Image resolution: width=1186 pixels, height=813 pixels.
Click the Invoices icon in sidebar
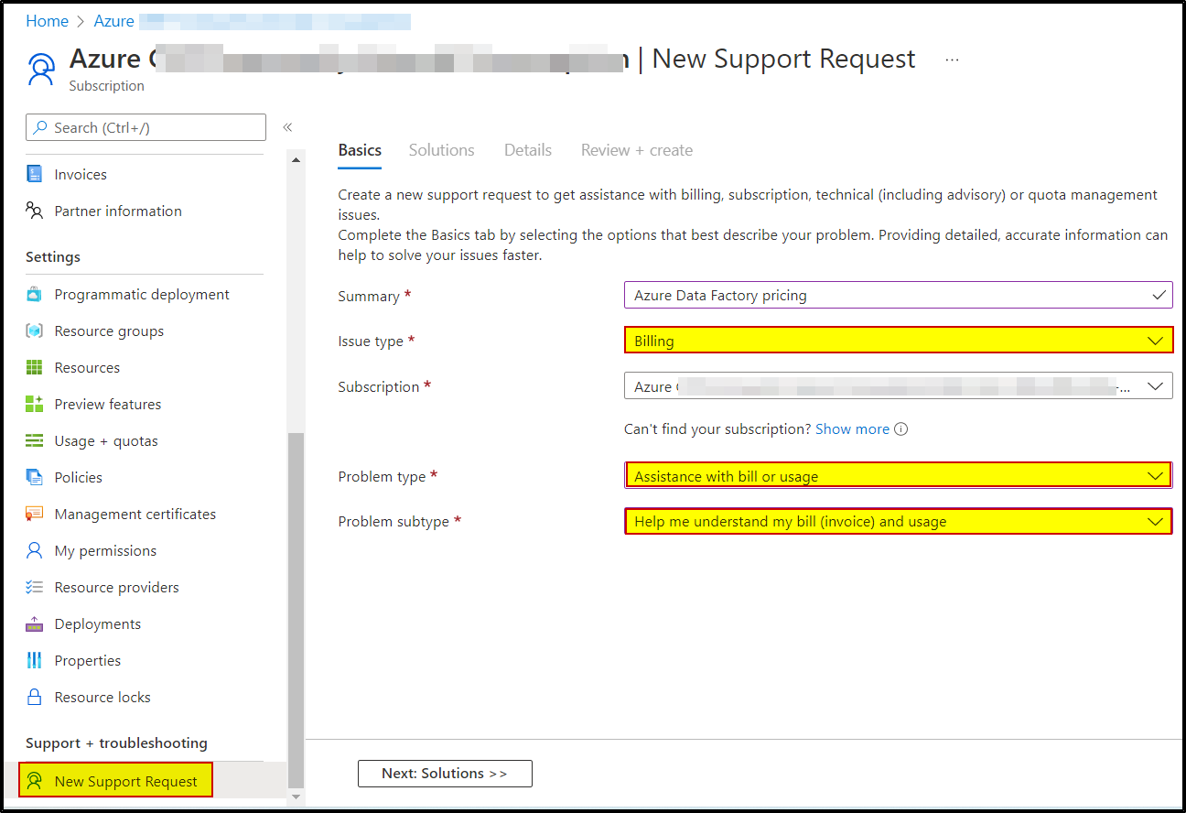click(x=35, y=174)
